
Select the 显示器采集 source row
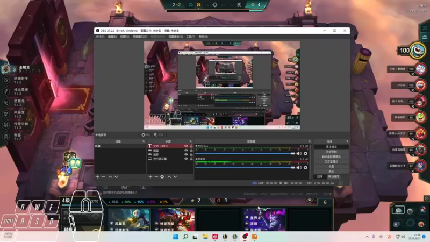[170, 159]
